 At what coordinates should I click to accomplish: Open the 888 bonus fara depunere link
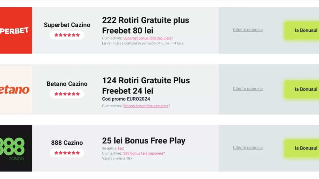tap(143, 153)
